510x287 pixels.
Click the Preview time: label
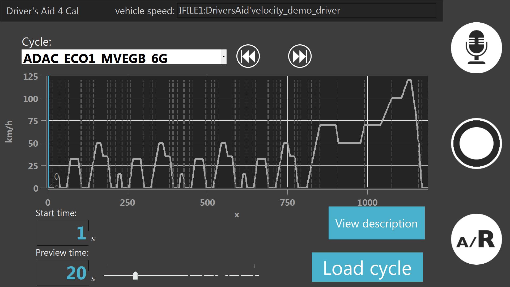62,252
